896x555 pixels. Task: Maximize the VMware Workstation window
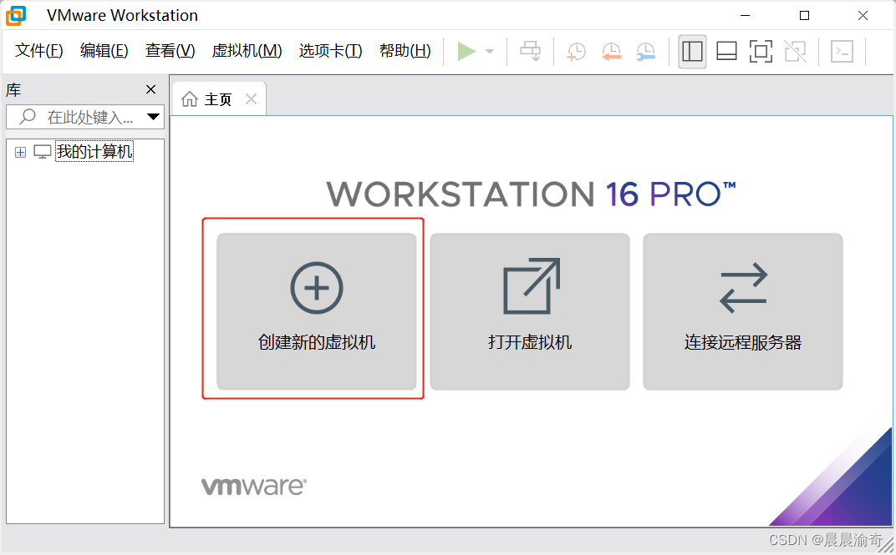click(x=805, y=15)
